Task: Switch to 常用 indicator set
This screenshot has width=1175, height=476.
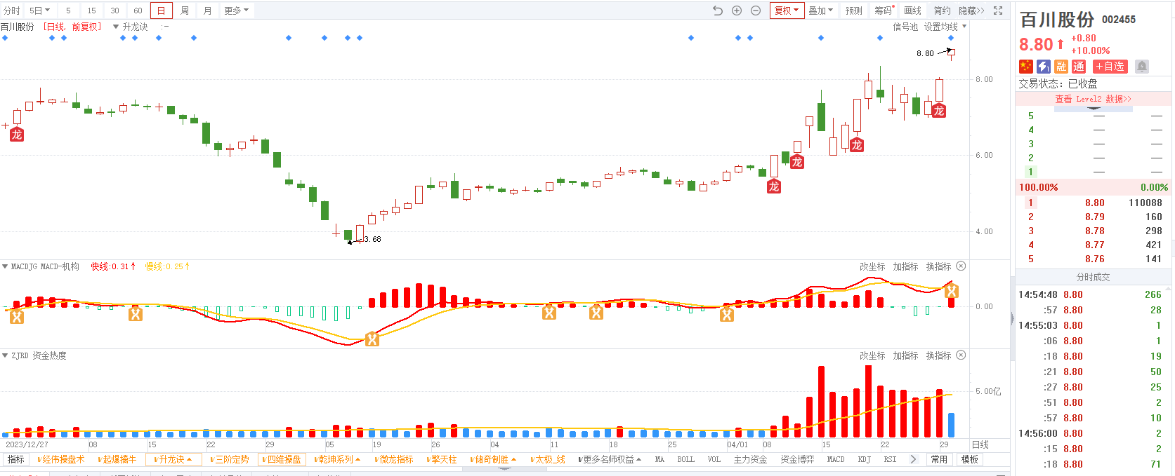Action: 939,459
